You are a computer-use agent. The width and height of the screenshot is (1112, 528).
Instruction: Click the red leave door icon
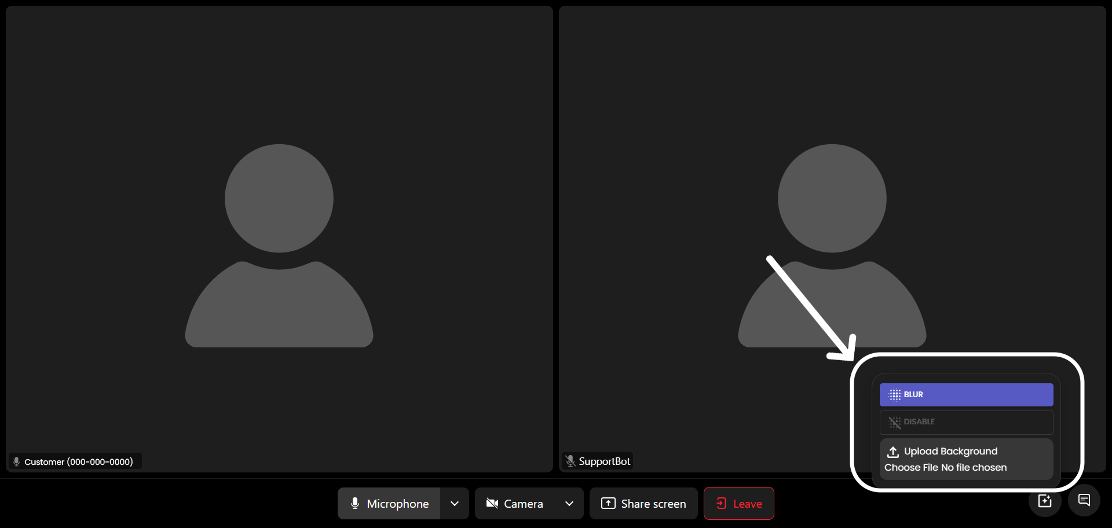(x=721, y=503)
